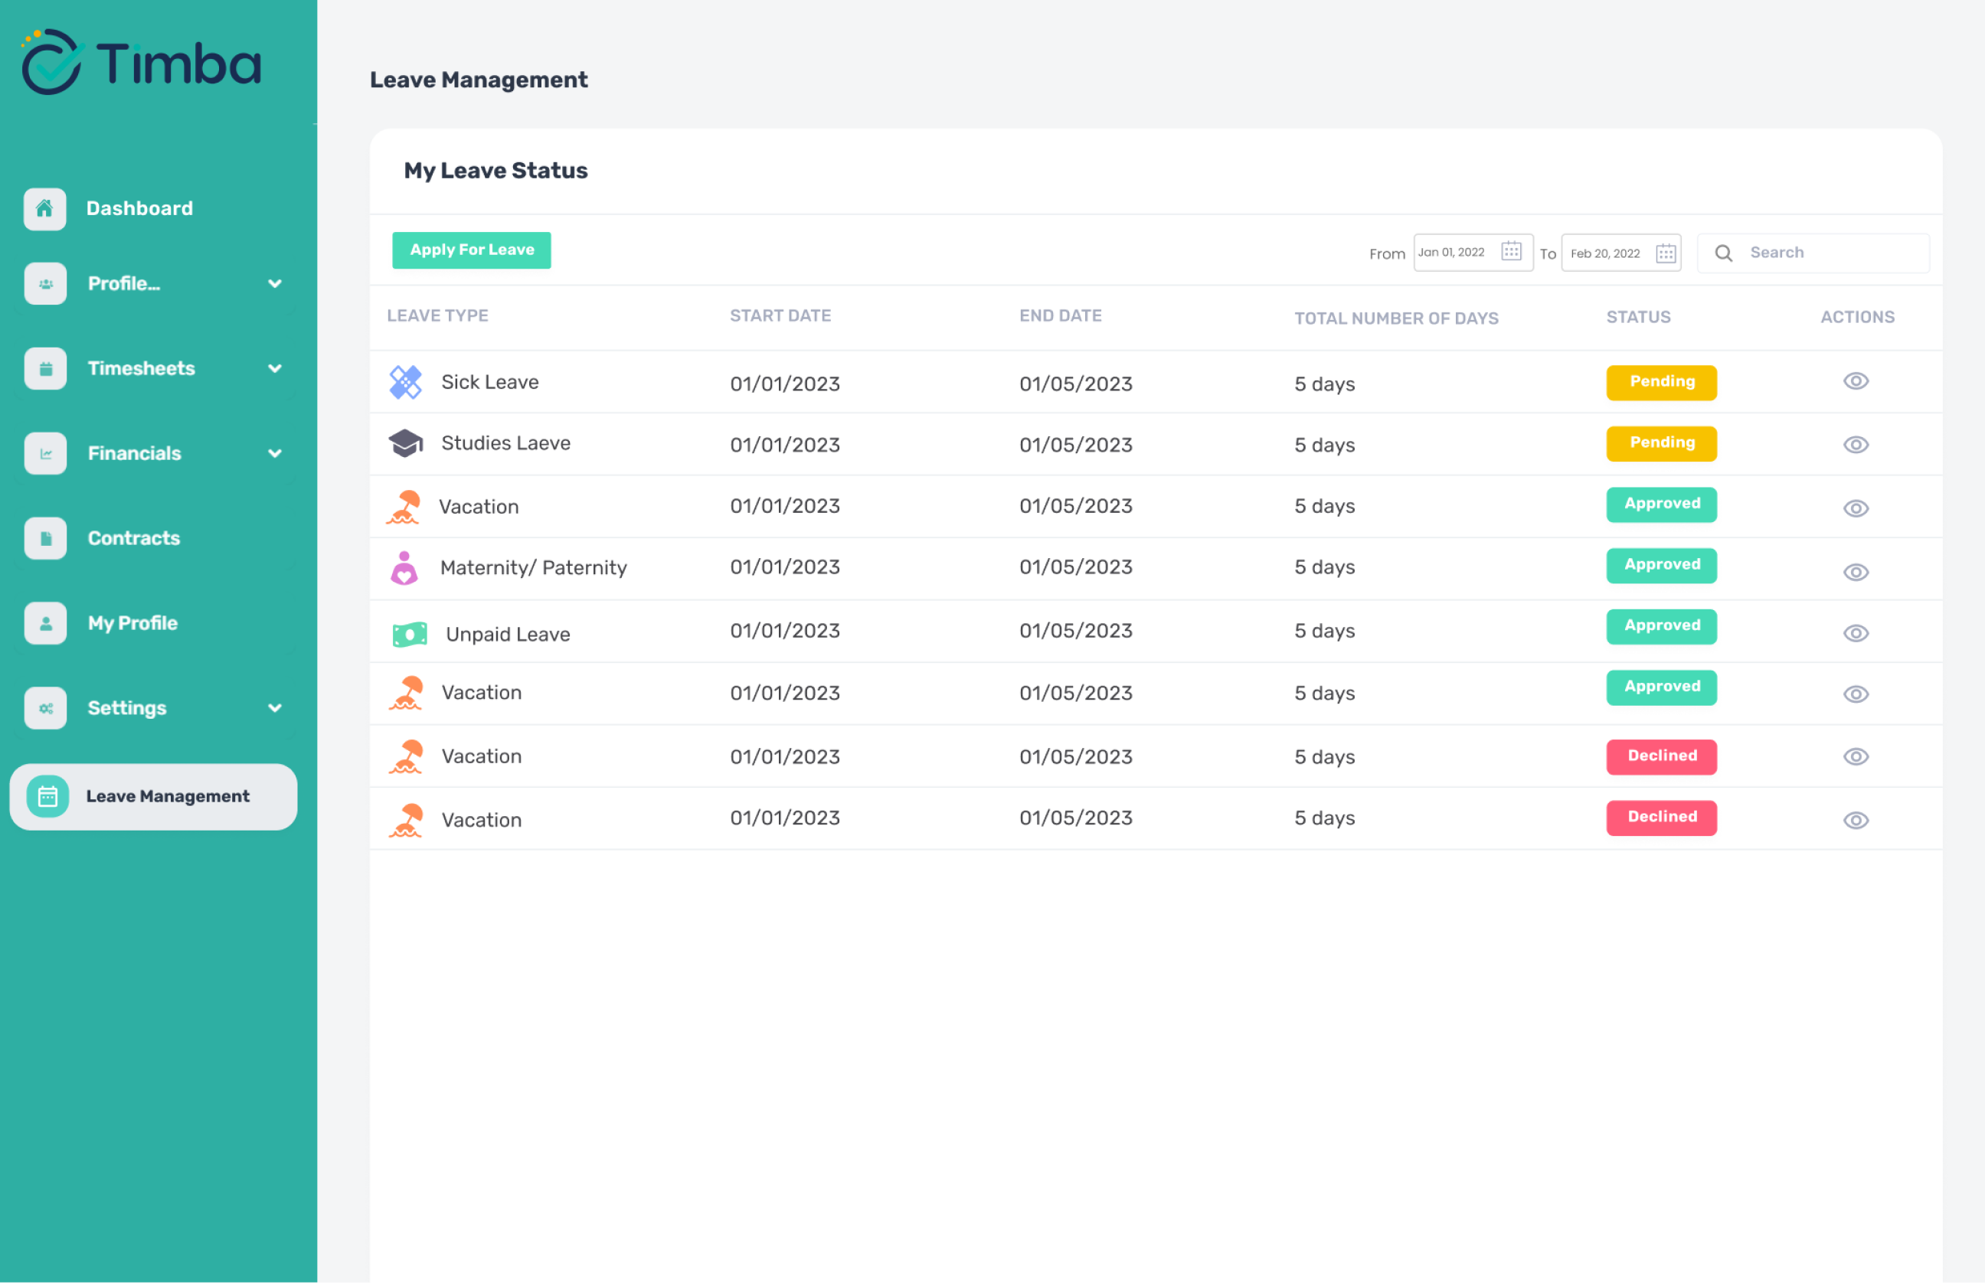Click the Studies Laeve graduation cap icon
This screenshot has width=1985, height=1283.
[x=406, y=443]
